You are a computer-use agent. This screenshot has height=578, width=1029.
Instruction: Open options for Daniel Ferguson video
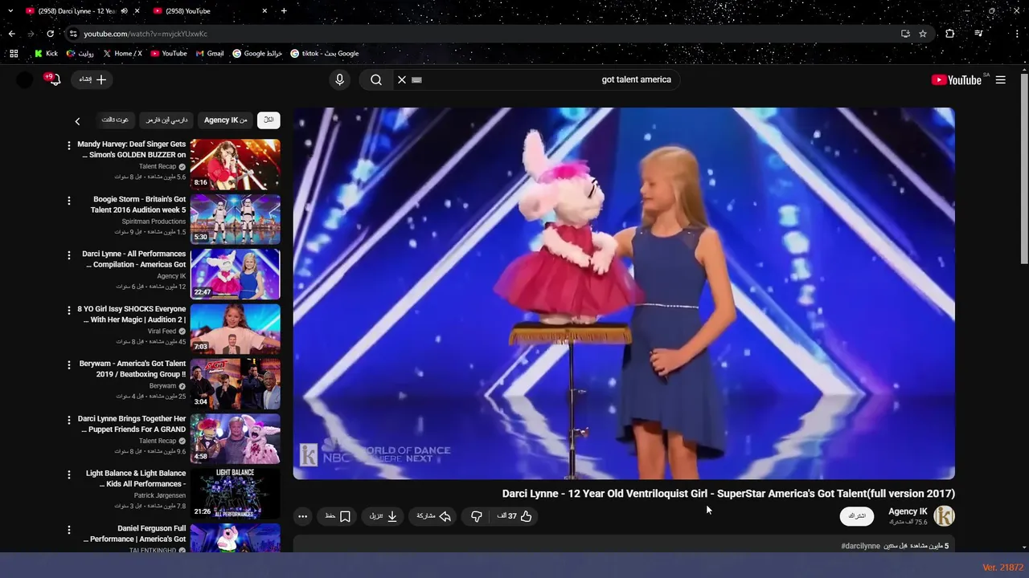click(68, 530)
